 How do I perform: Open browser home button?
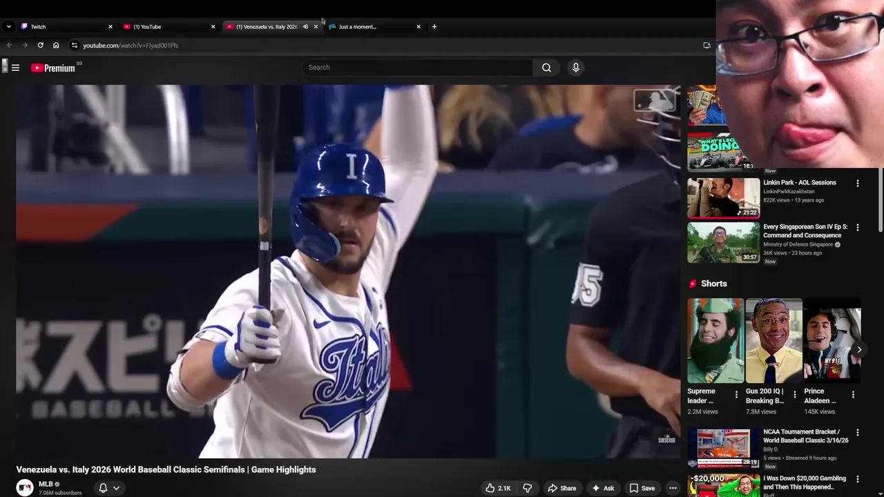pyautogui.click(x=56, y=46)
